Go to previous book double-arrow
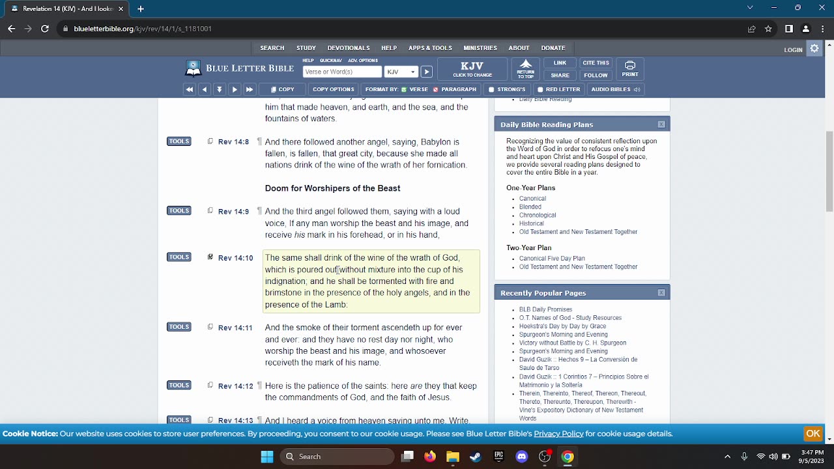The image size is (834, 469). (x=190, y=89)
